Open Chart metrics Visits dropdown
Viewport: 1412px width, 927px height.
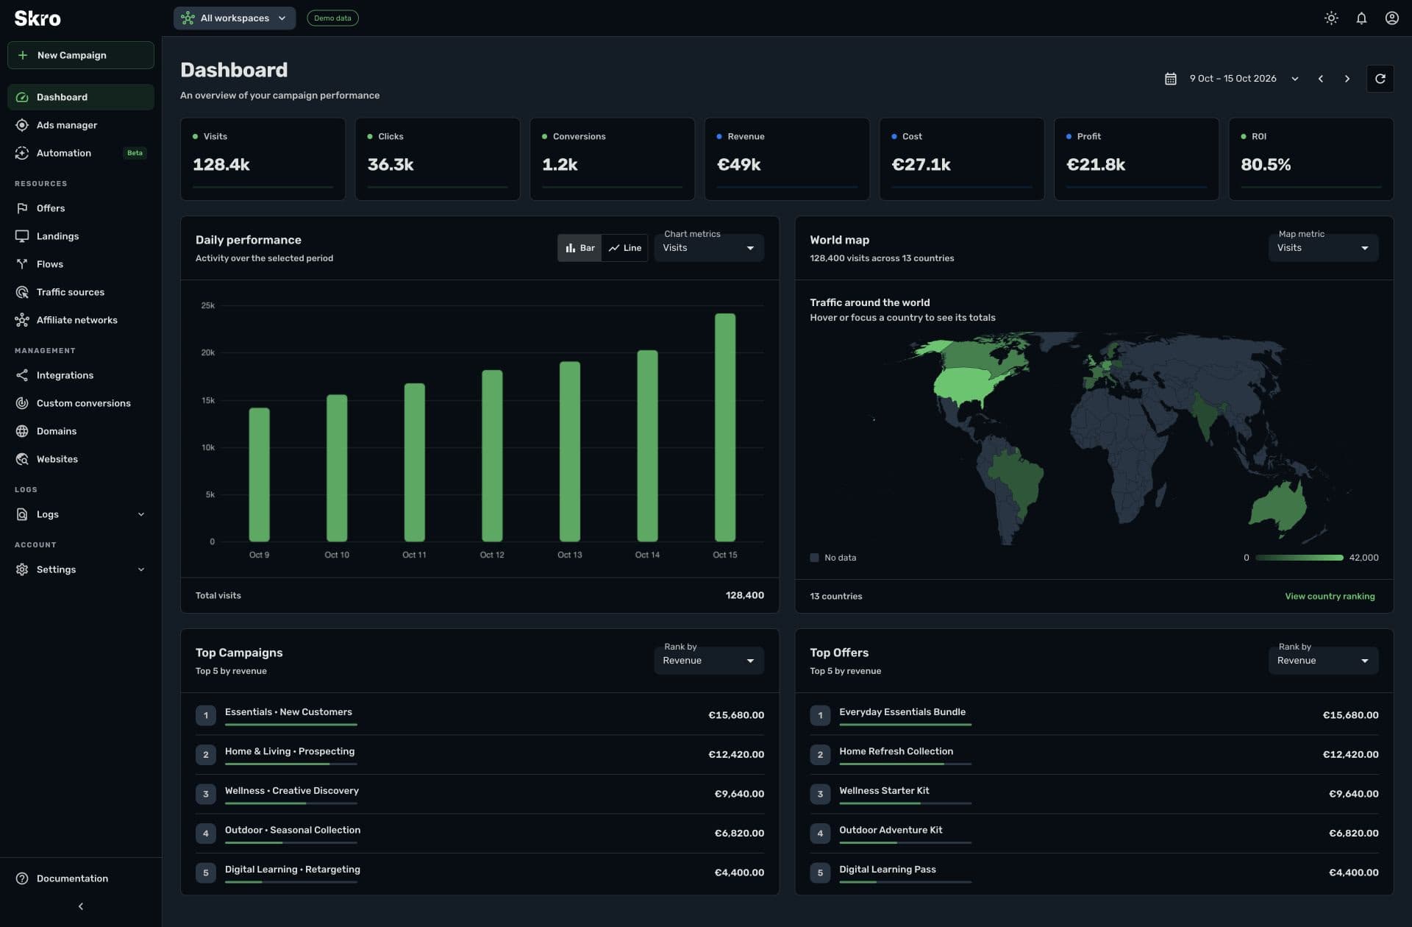tap(709, 248)
